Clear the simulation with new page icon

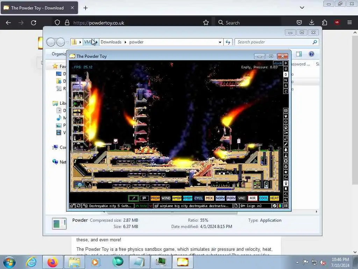[x=236, y=206]
